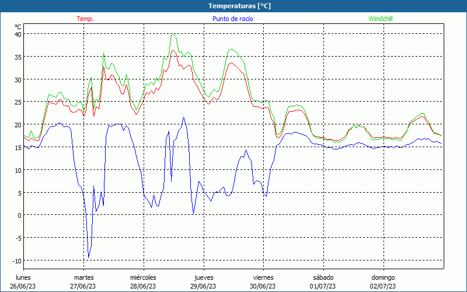Screen dimensions: 467x292
Task: Click the windchill peak near 40°C on miércoles
Action: coord(173,35)
